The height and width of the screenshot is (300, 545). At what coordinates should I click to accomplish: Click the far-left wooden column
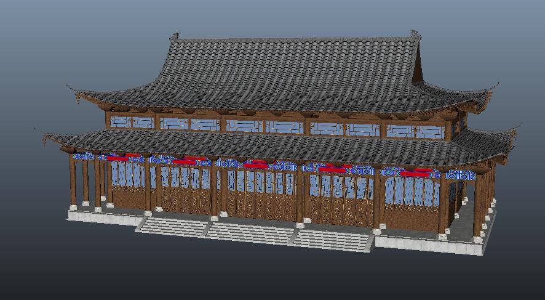(x=73, y=179)
